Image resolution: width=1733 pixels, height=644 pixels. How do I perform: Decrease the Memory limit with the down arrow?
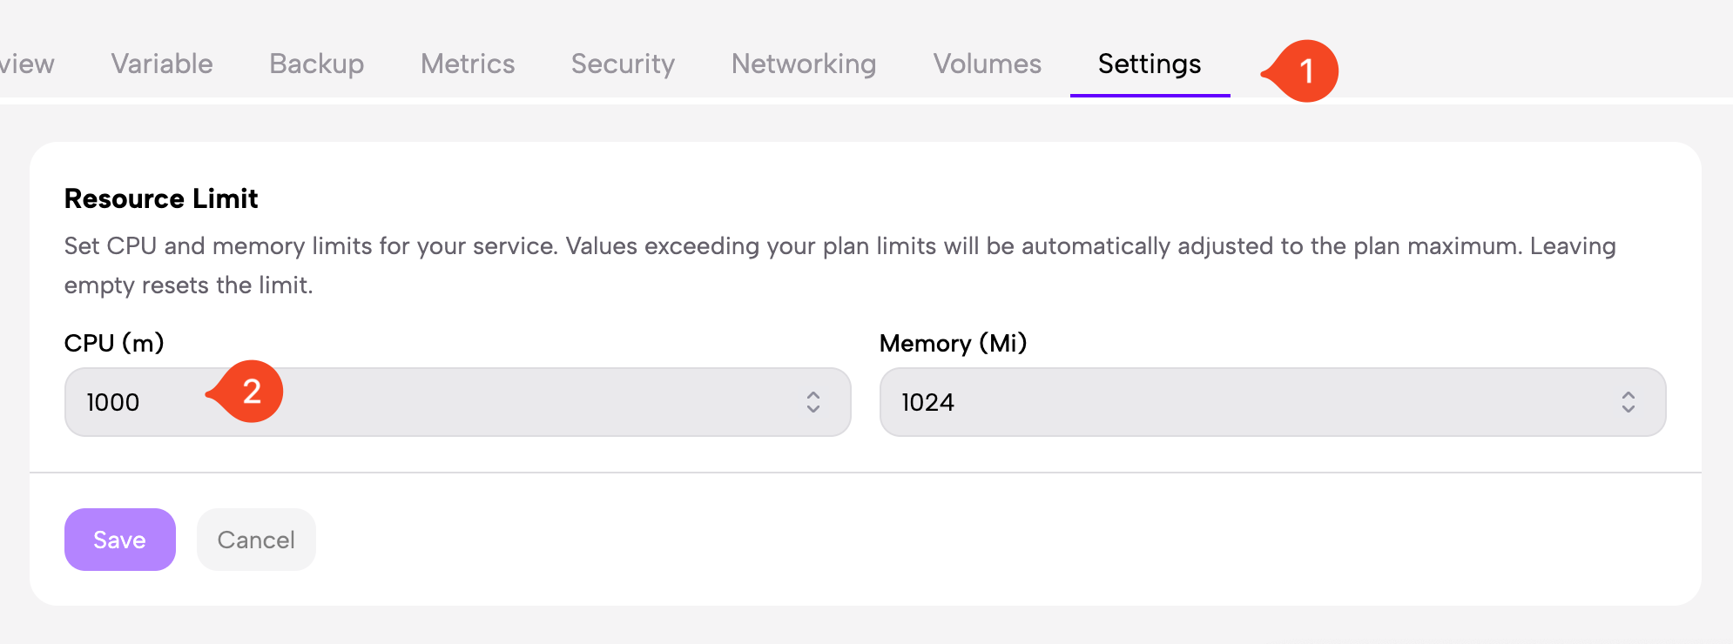[x=1628, y=408]
